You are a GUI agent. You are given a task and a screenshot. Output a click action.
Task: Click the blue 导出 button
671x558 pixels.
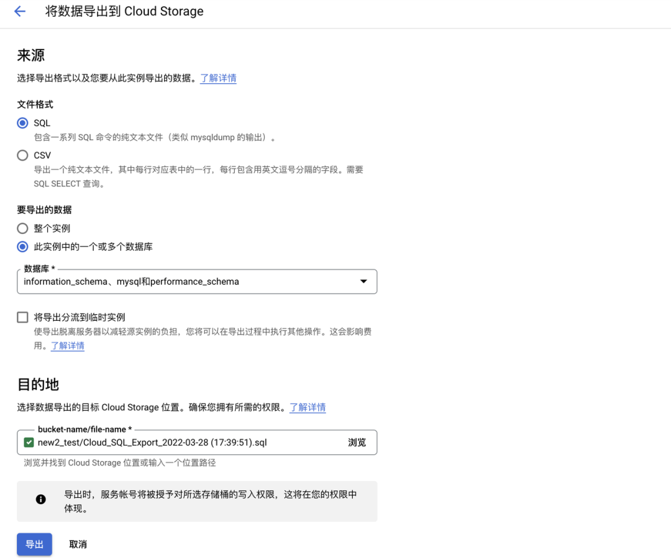35,544
